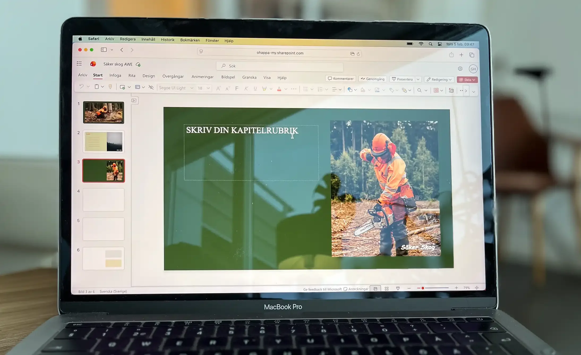The height and width of the screenshot is (355, 581).
Task: Open the font size 18 dropdown
Action: click(x=208, y=88)
